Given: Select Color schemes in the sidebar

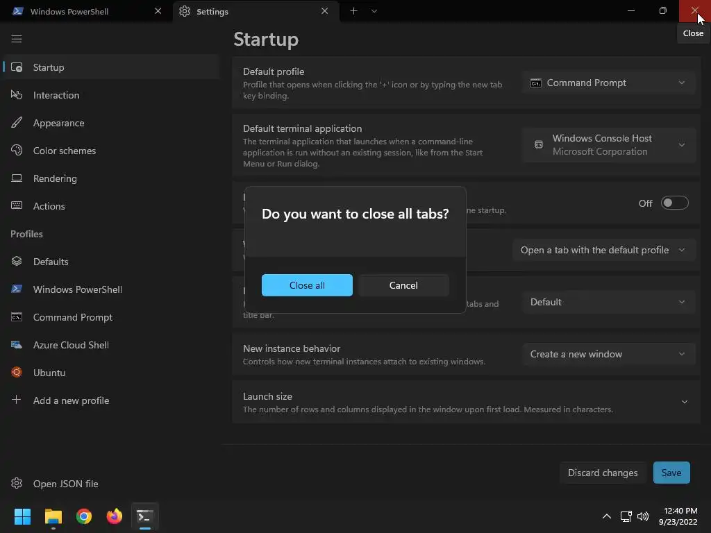Looking at the screenshot, I should 111,151.
